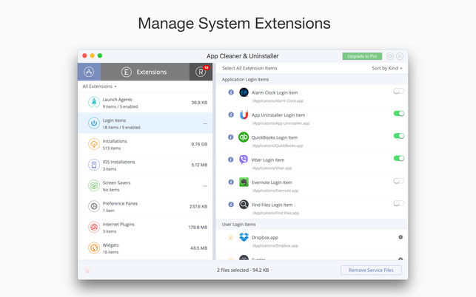Screen dimensions: 476x297
Task: Open the Sort by Kind dropdown
Action: coord(387,68)
